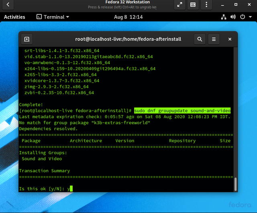Search within terminal output
Image resolution: width=257 pixels, height=213 pixels.
(200, 39)
